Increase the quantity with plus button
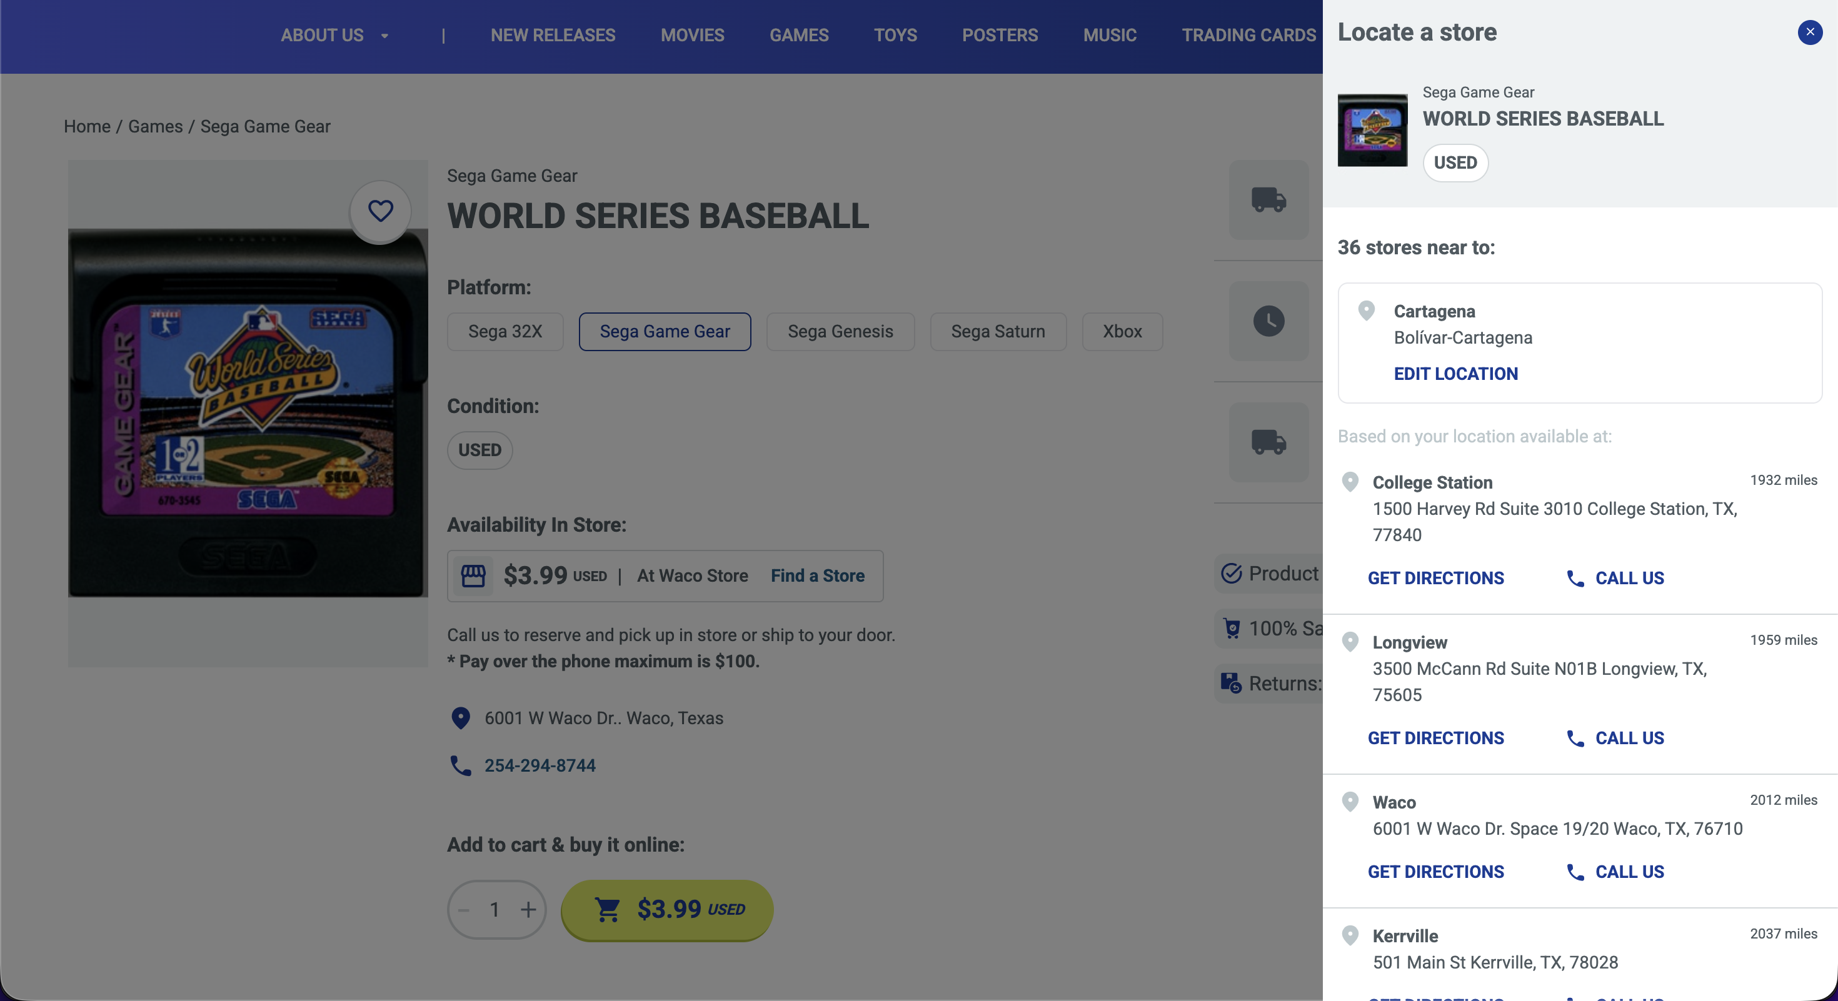 528,910
